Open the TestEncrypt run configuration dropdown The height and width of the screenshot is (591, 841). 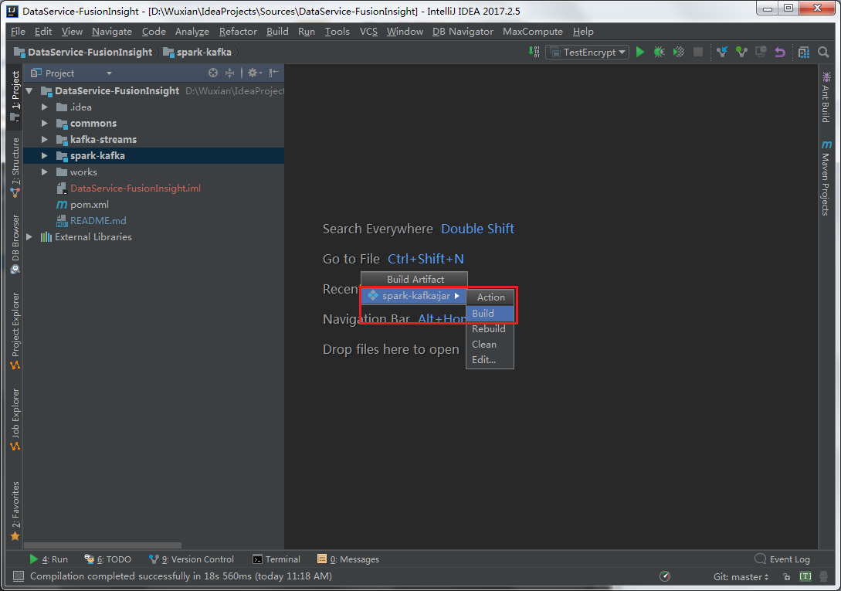tap(587, 52)
